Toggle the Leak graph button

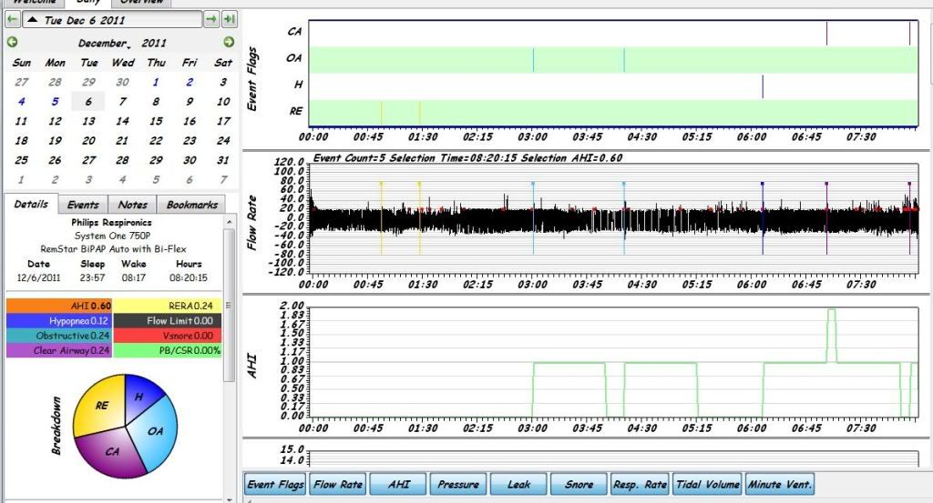coord(518,484)
